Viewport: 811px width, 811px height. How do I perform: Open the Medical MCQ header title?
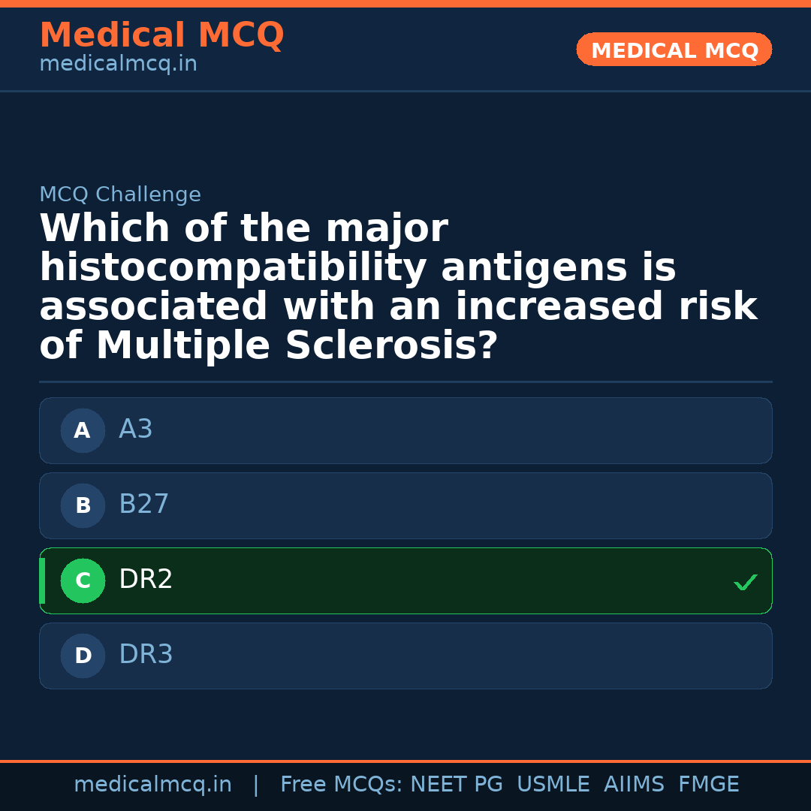(161, 35)
